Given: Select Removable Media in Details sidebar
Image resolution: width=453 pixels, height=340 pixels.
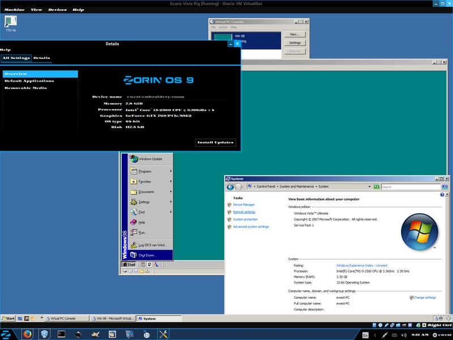Looking at the screenshot, I should tap(40, 88).
